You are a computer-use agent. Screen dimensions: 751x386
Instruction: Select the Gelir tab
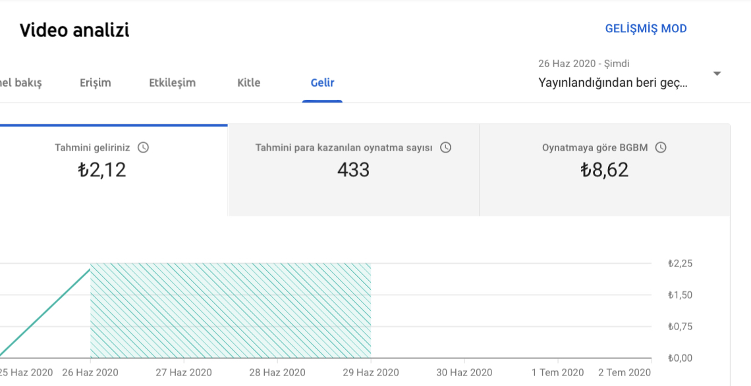coord(322,83)
